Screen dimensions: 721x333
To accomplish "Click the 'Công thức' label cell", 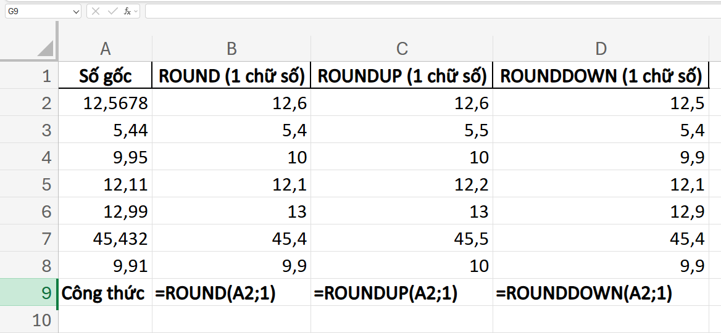I will tap(106, 294).
